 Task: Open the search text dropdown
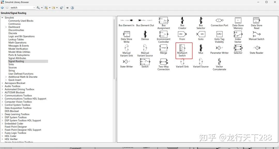(x=34, y=7)
